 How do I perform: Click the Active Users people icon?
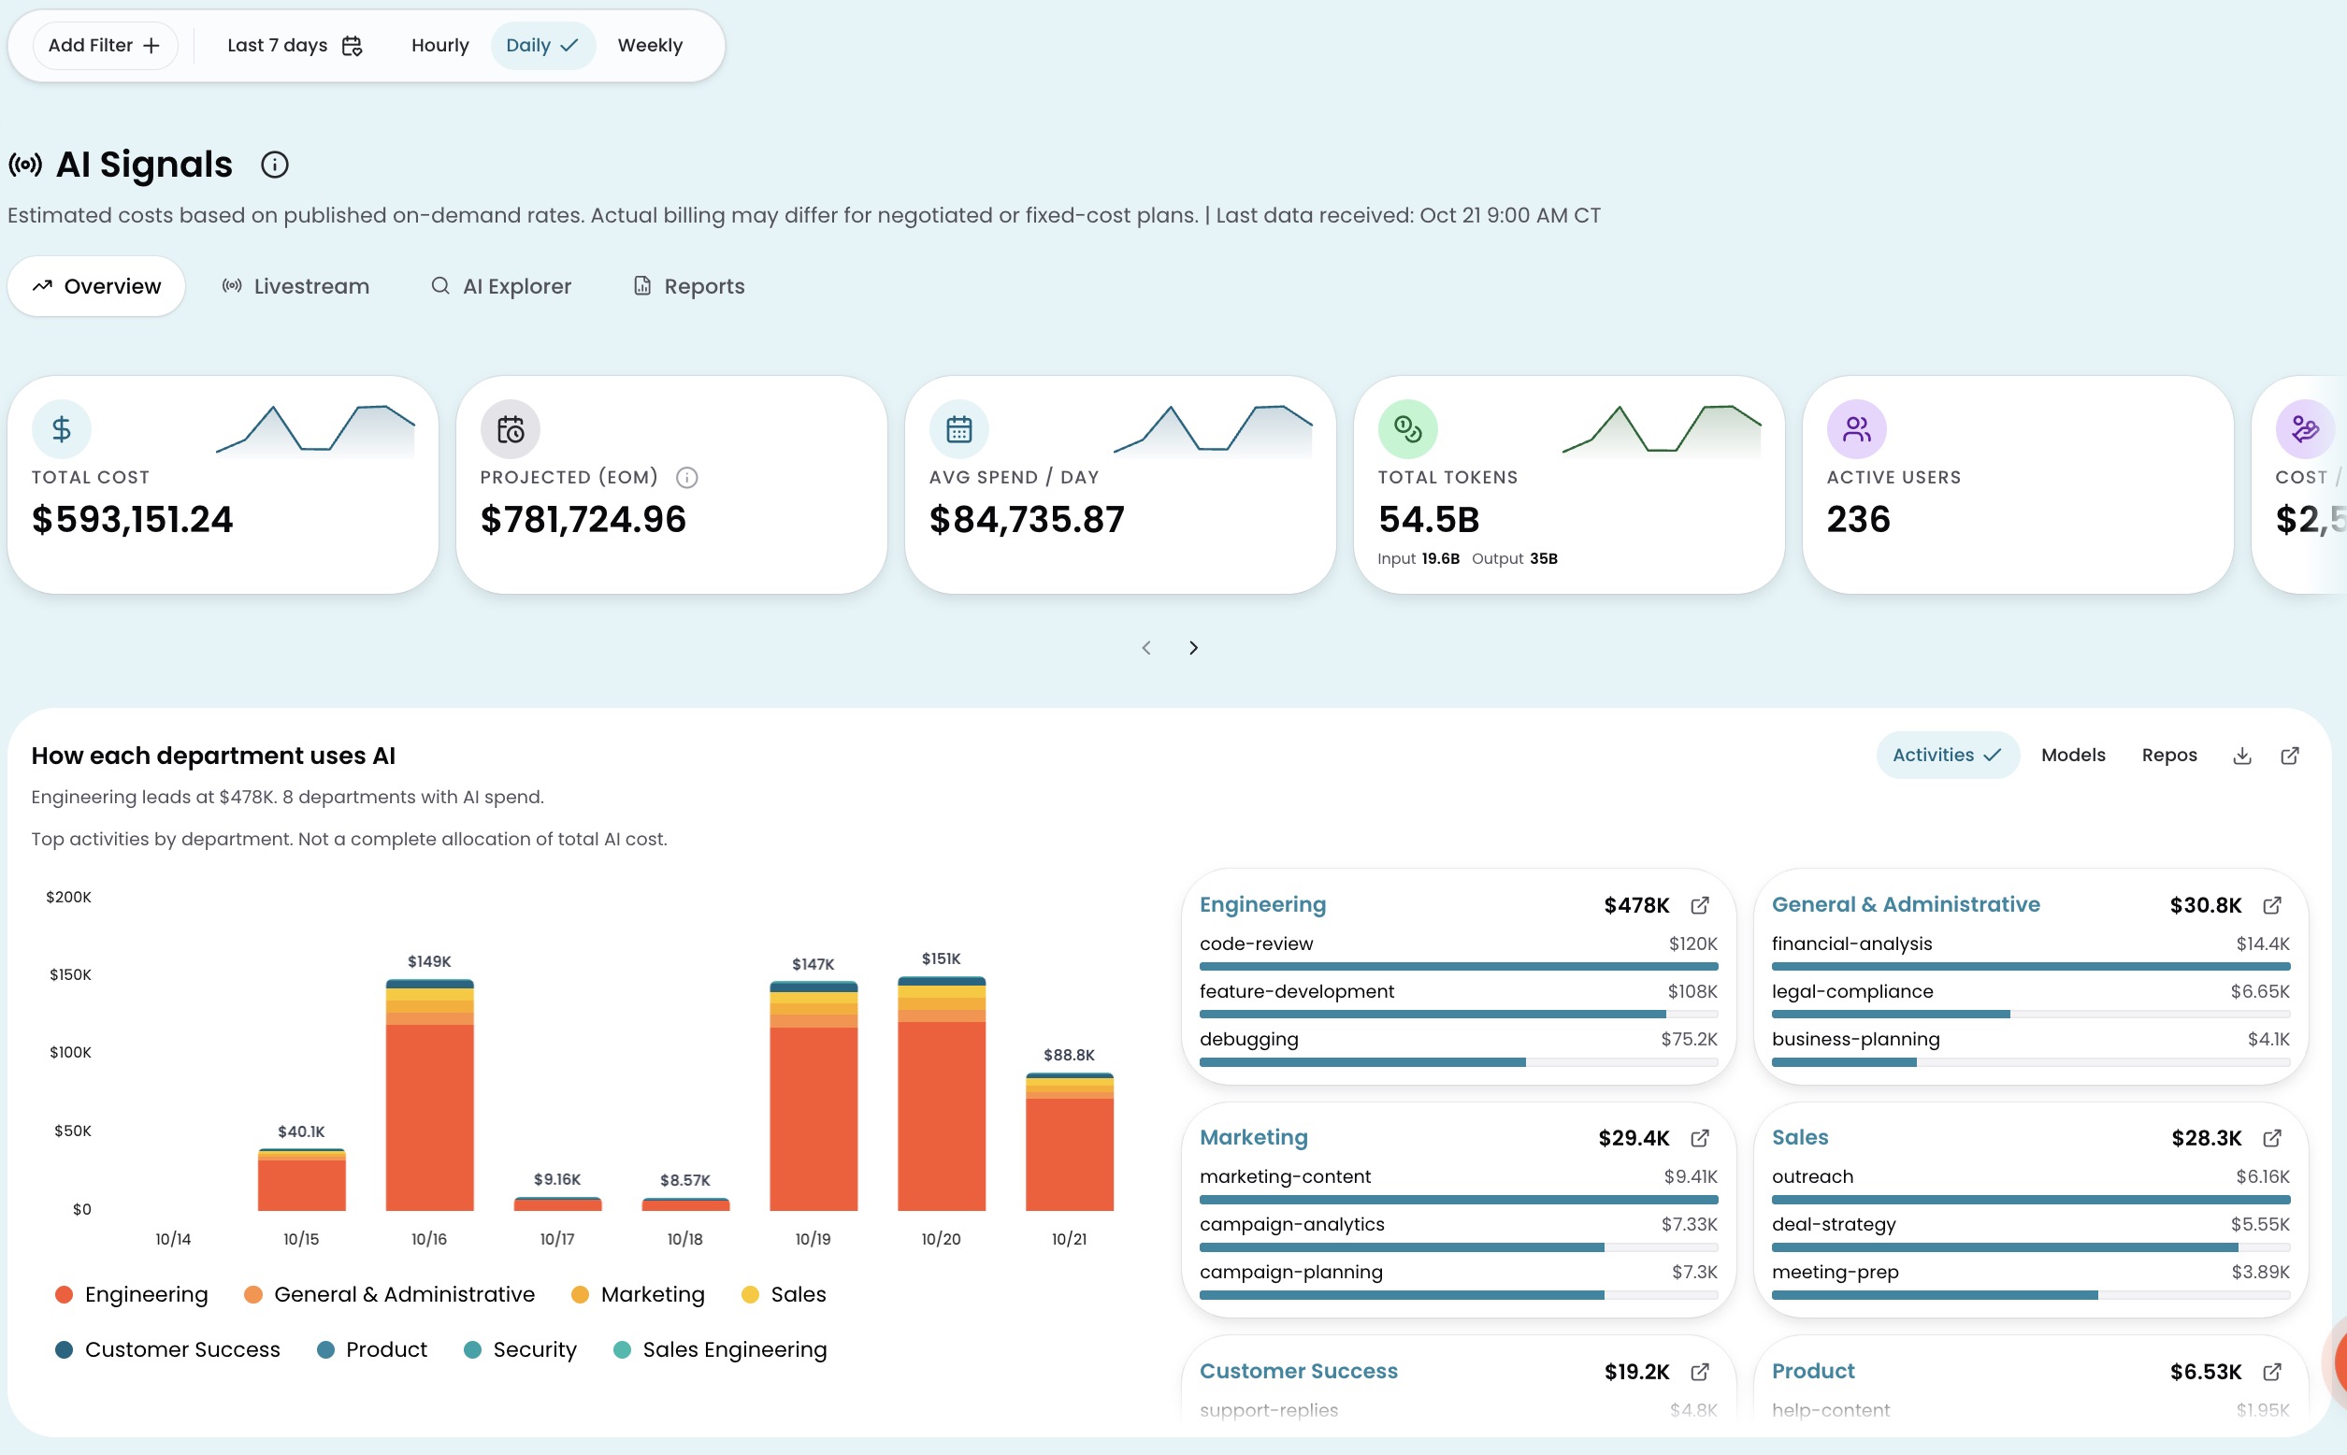point(1856,429)
